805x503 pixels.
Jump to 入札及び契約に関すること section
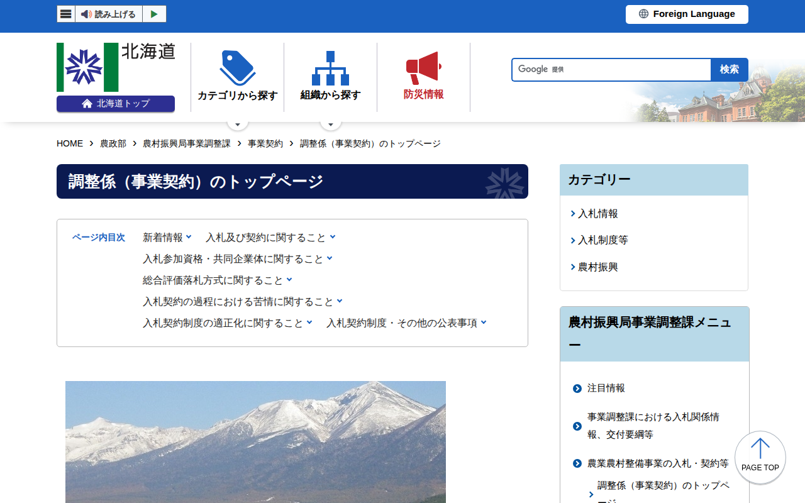tap(270, 238)
